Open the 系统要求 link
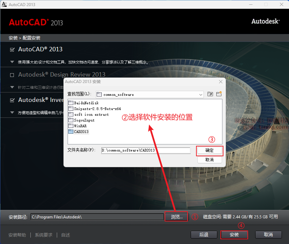Viewport: 289px width, 244px height. pos(44,235)
